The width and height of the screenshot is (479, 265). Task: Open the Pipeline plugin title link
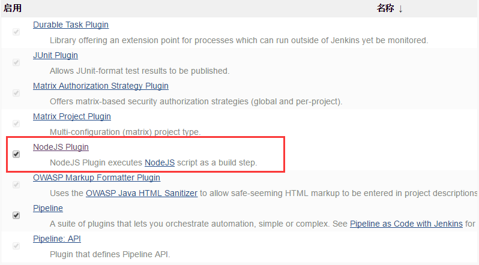pos(47,209)
